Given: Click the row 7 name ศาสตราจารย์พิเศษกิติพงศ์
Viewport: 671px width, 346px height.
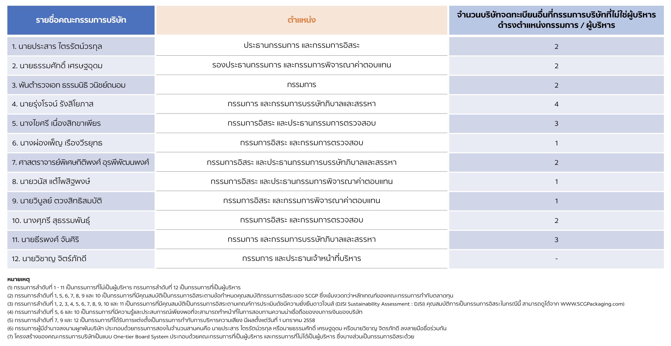Looking at the screenshot, I should (x=81, y=162).
